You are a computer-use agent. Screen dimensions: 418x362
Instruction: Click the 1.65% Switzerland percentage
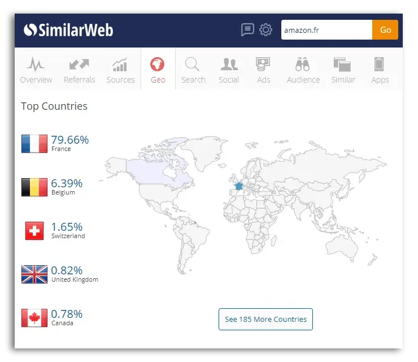pyautogui.click(x=67, y=227)
